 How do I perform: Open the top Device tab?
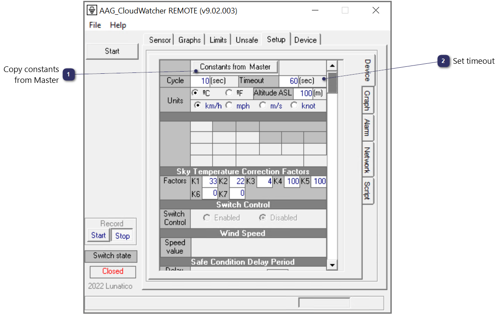305,40
